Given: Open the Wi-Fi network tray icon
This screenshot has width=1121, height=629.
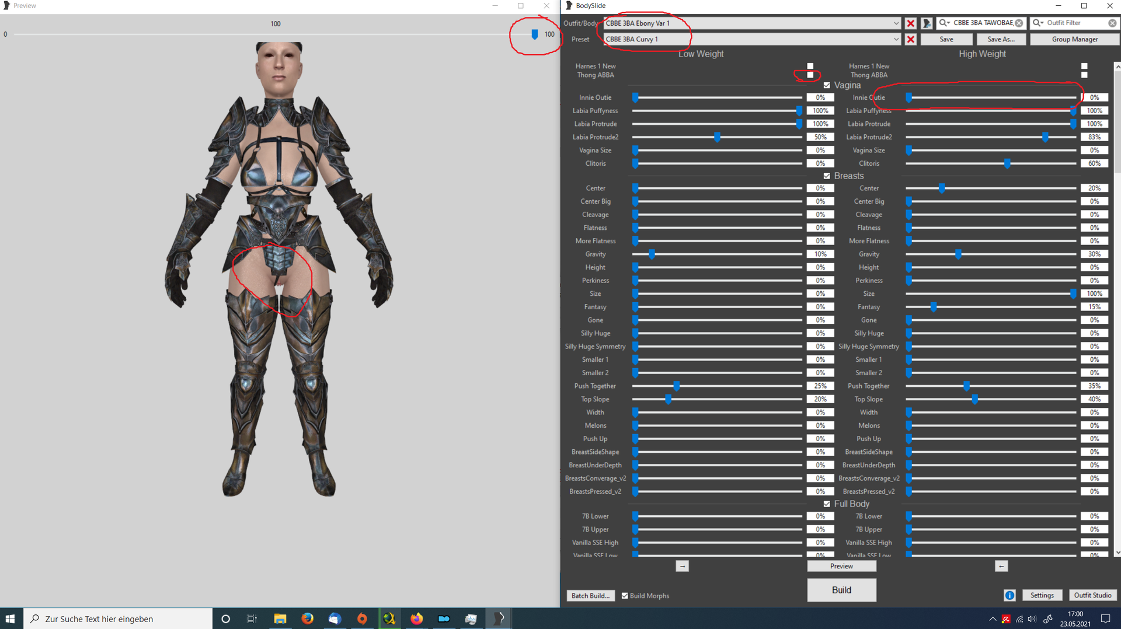Looking at the screenshot, I should pos(1019,618).
